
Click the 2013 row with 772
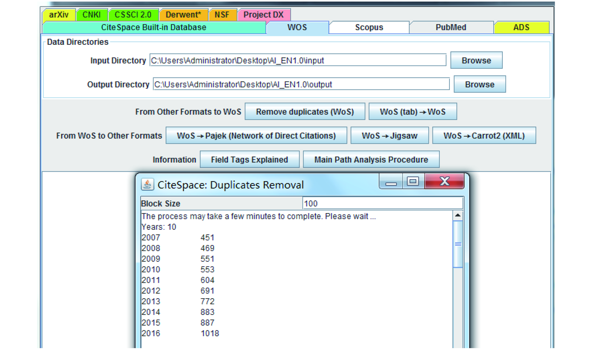tap(178, 301)
